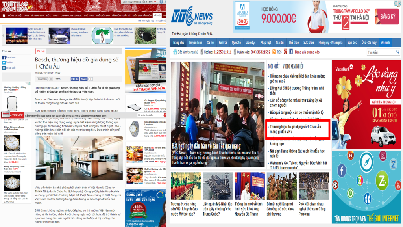Open Nguyễn Bá Thanh health news thumbnail
The height and width of the screenshot is (227, 403).
250,186
